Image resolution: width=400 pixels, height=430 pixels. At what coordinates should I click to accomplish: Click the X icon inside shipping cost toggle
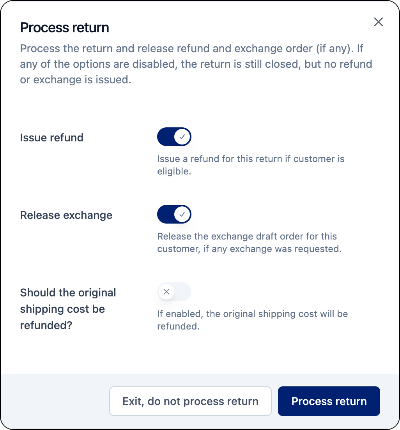[166, 292]
